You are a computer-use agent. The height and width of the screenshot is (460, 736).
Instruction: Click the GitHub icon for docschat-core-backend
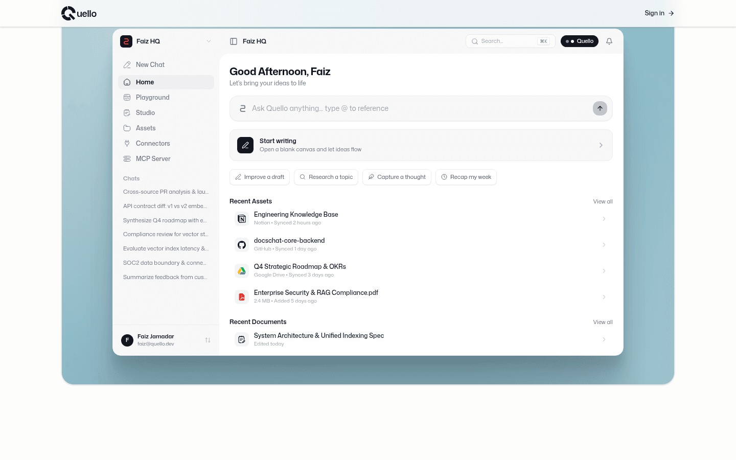point(242,245)
